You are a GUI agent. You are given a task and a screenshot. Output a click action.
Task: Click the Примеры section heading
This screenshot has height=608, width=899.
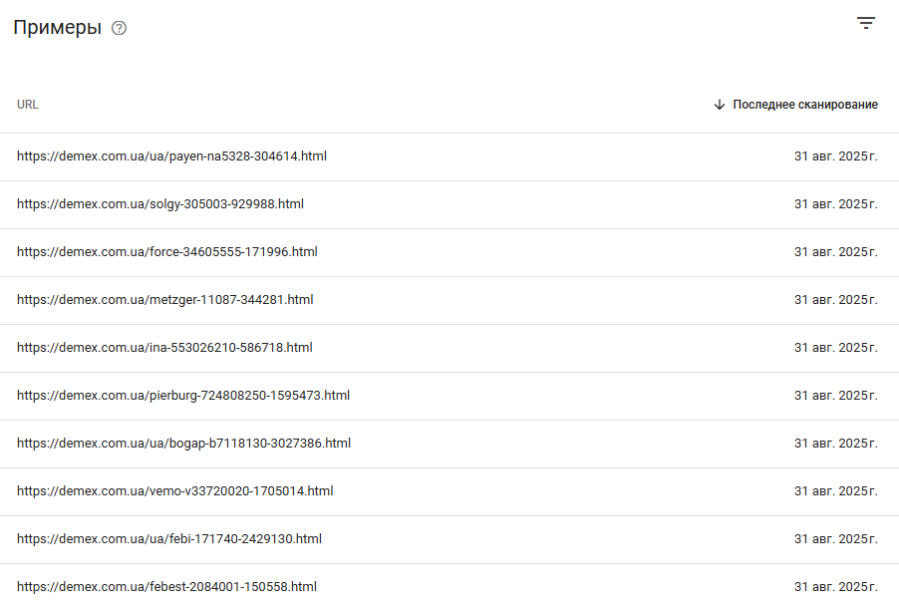click(x=58, y=28)
